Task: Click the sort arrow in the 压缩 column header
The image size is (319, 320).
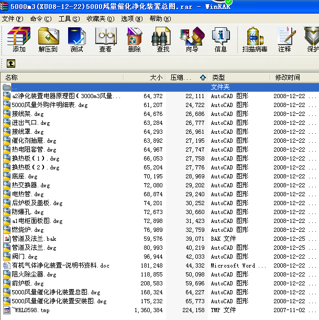Action: click(x=203, y=78)
